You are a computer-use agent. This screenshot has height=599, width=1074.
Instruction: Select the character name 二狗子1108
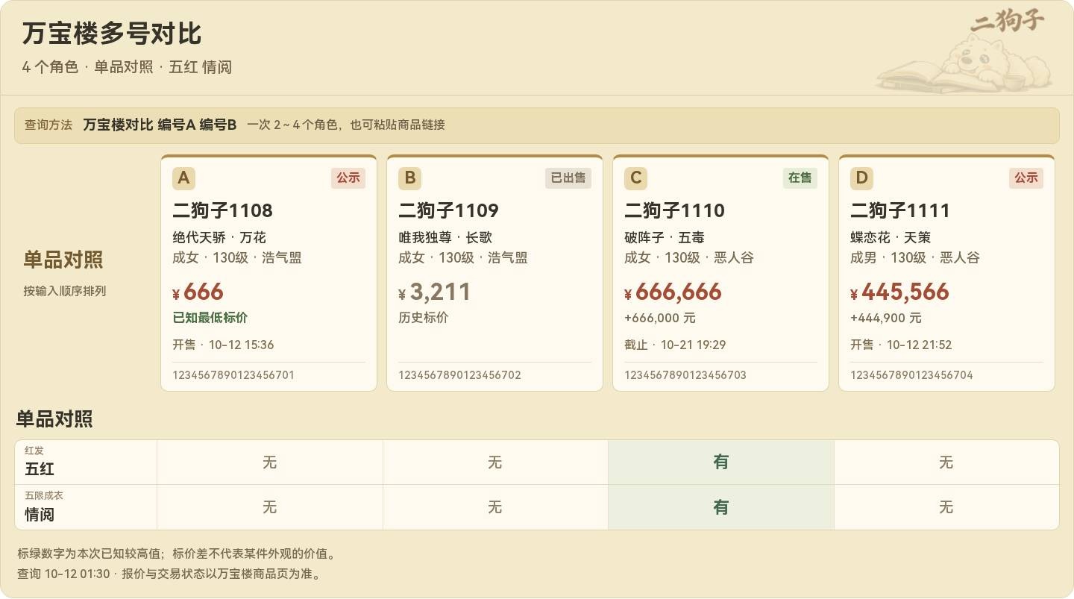tap(222, 210)
